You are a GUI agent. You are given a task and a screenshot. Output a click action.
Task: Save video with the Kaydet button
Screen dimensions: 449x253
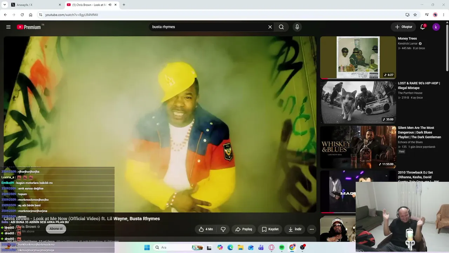click(x=270, y=229)
